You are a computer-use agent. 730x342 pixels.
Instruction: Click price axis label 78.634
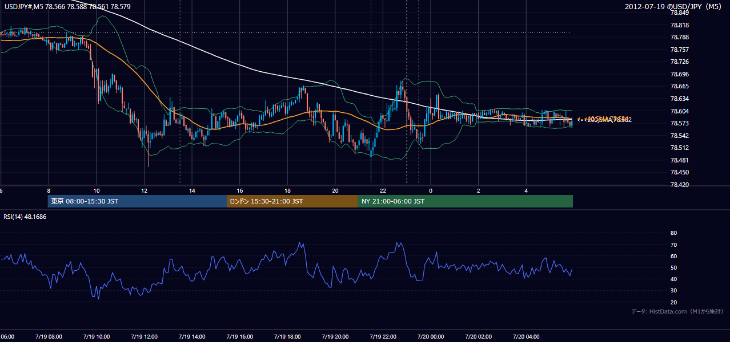(680, 99)
